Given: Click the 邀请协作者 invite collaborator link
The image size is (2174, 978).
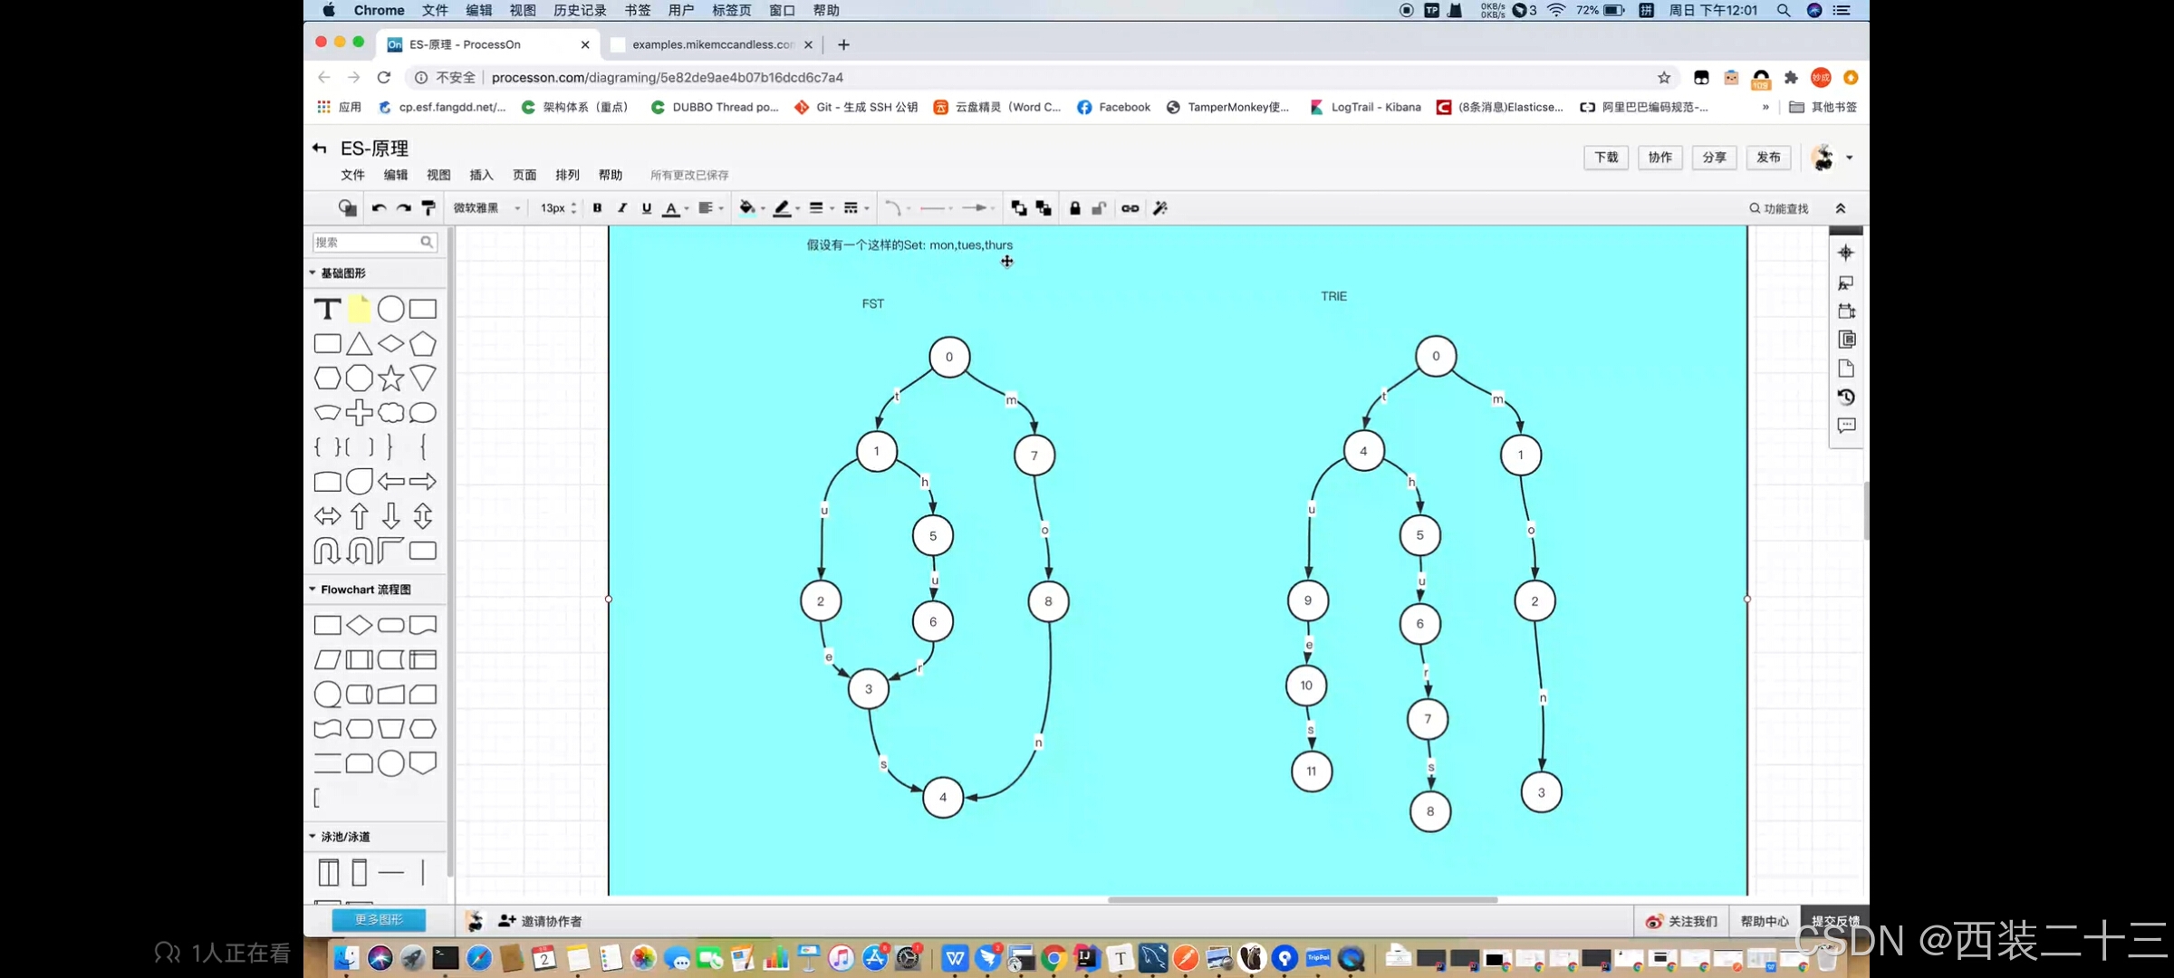Looking at the screenshot, I should [541, 921].
